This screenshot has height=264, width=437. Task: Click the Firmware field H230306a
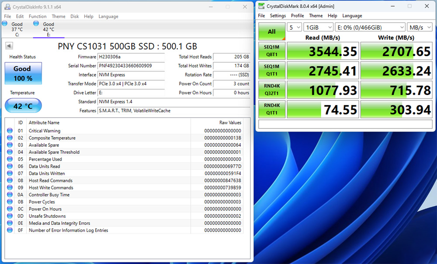[131, 57]
